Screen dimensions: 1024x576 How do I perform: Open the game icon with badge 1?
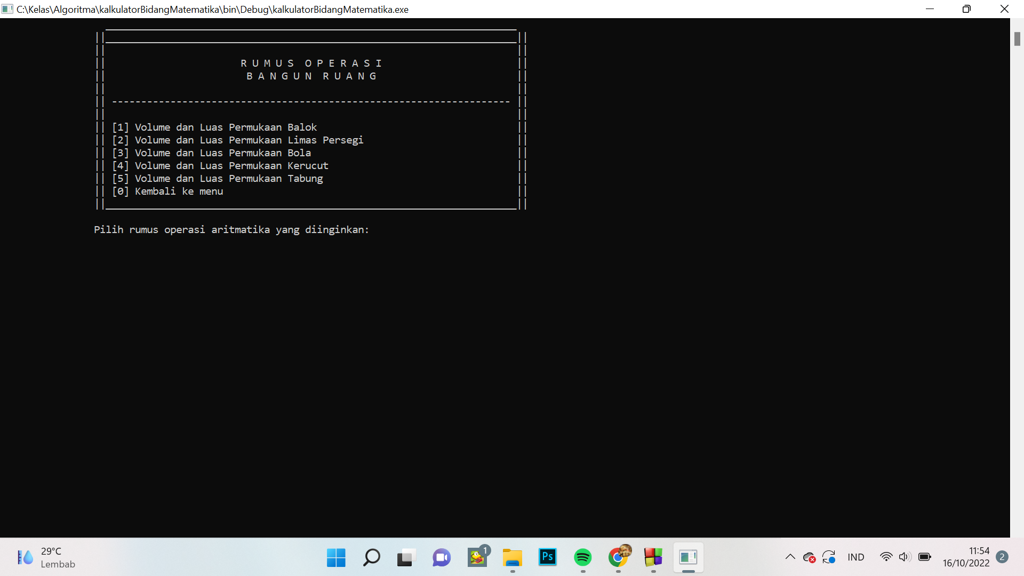[x=477, y=558]
